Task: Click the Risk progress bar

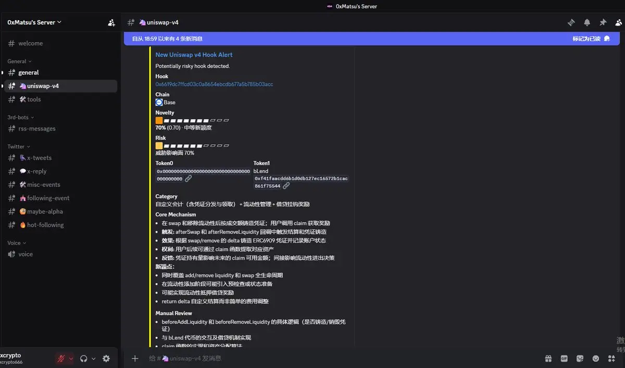Action: (x=196, y=146)
